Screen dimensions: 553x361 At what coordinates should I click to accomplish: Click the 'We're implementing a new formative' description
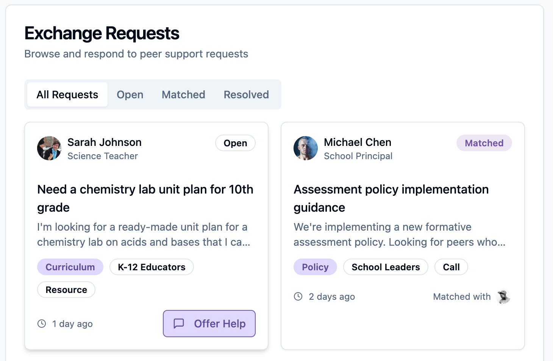(x=400, y=234)
